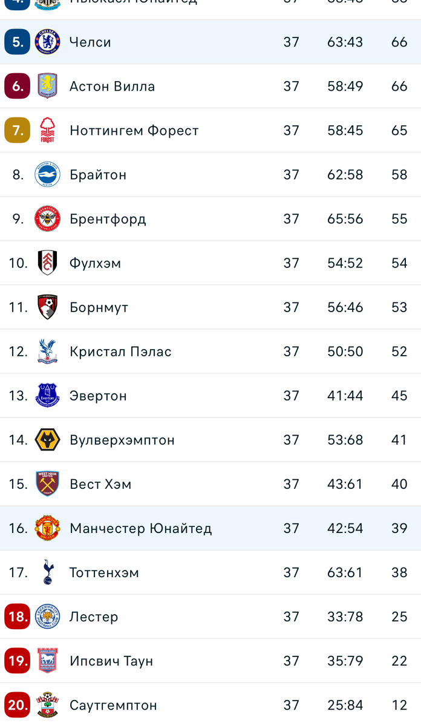This screenshot has height=726, width=421.
Task: Click the West Ham club crest
Action: (x=46, y=483)
